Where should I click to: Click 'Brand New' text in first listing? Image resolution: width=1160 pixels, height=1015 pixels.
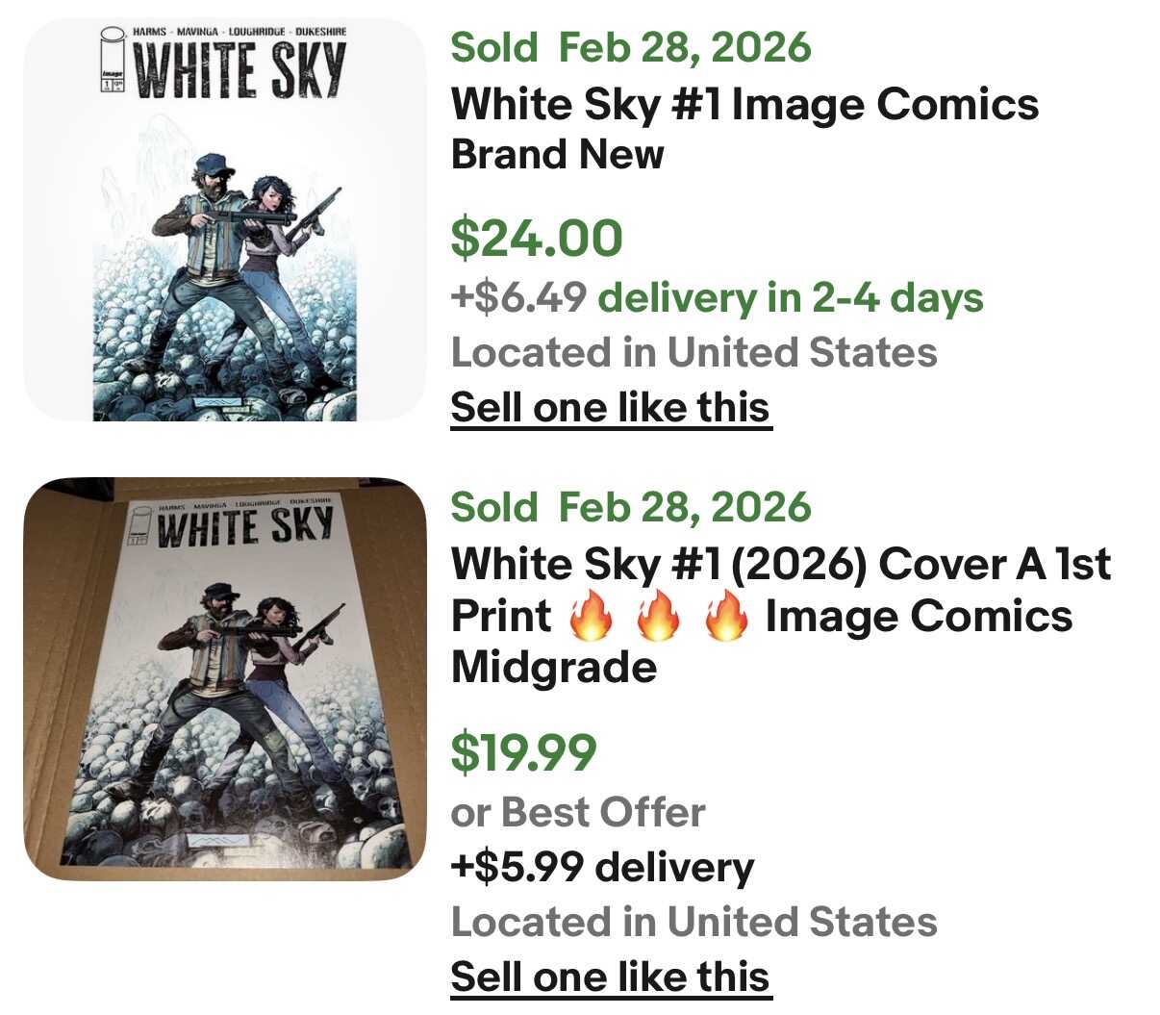[x=557, y=155]
